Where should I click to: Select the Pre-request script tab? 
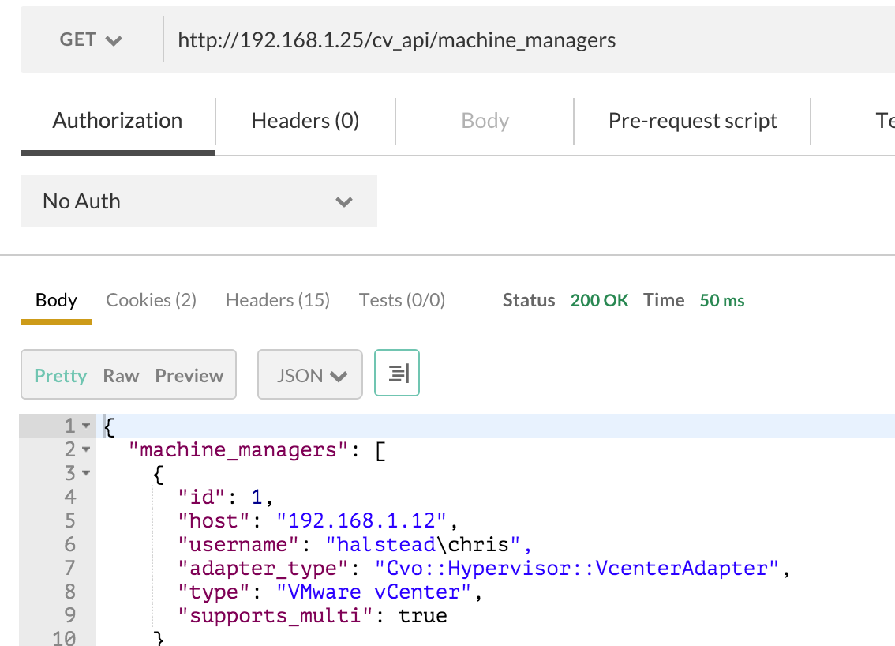point(692,121)
